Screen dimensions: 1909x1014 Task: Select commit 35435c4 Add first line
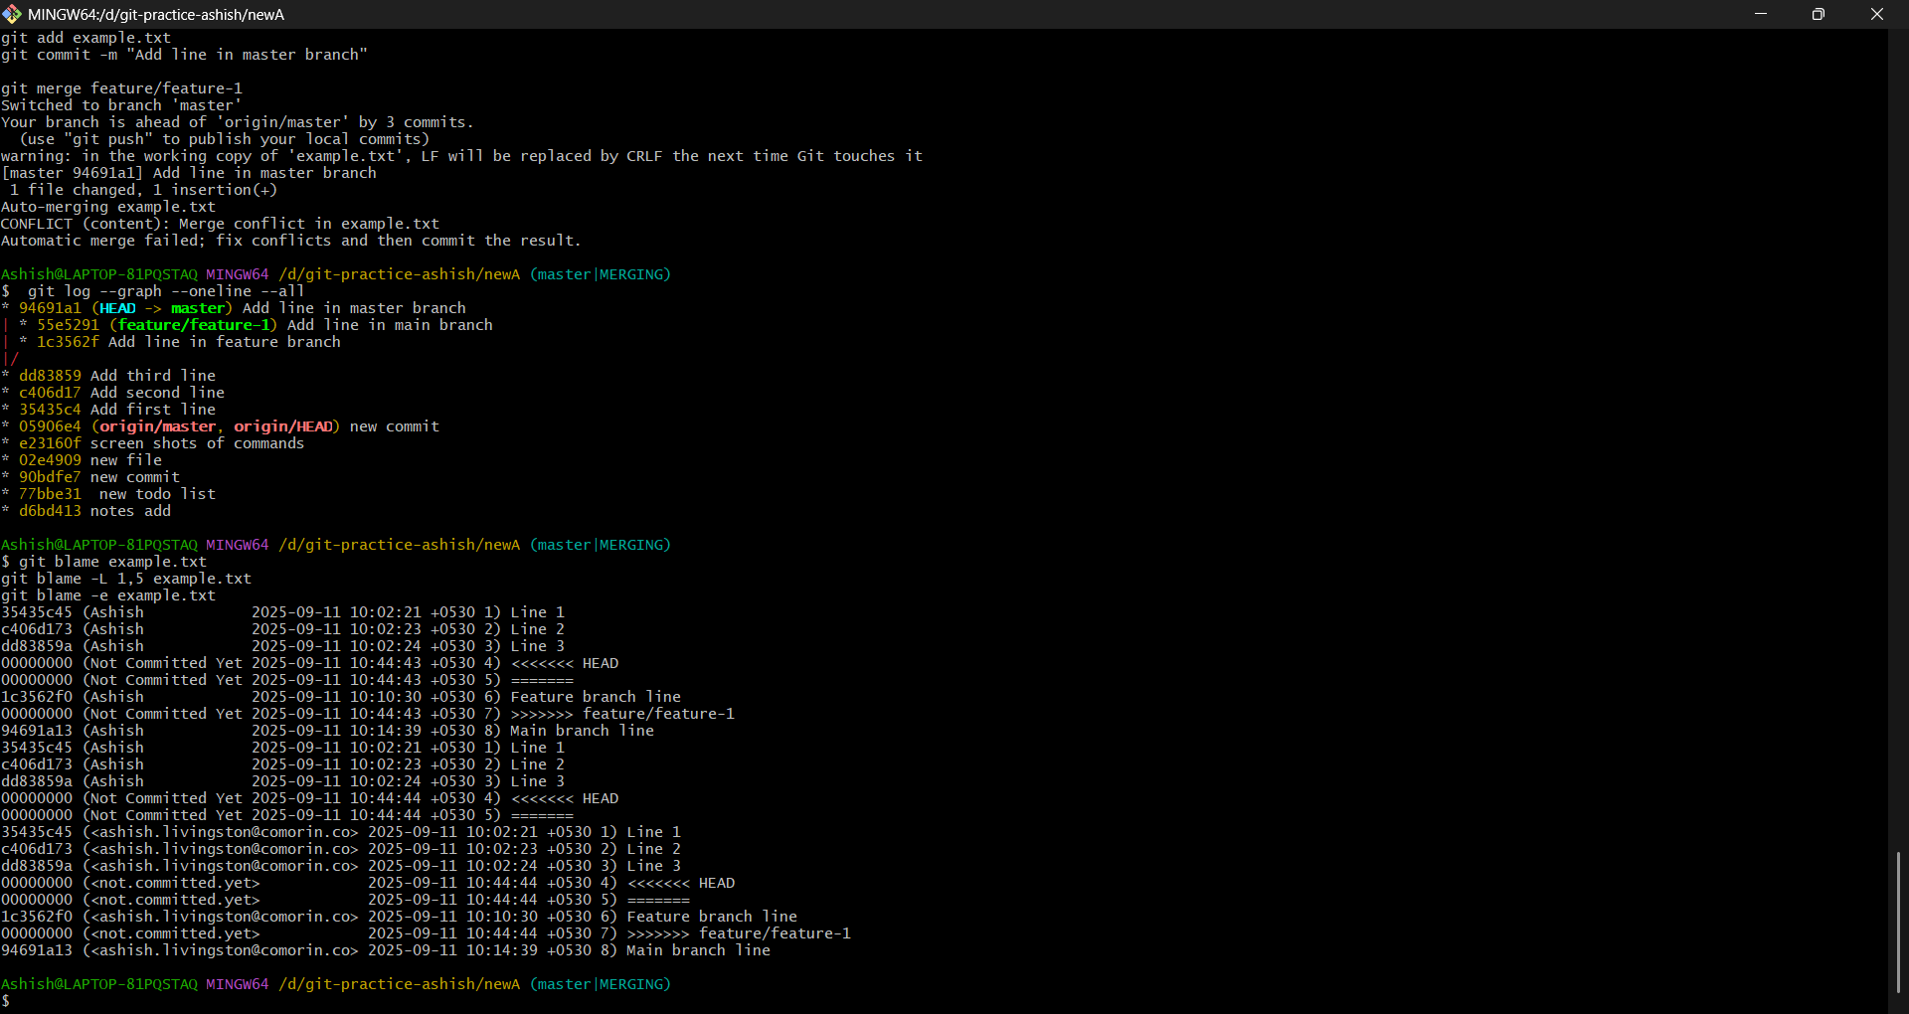point(49,409)
